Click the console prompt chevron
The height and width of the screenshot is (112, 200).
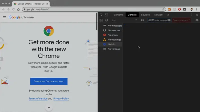point(125,25)
